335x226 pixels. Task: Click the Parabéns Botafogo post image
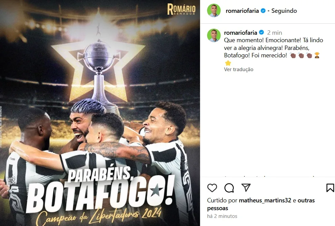[x=100, y=113]
